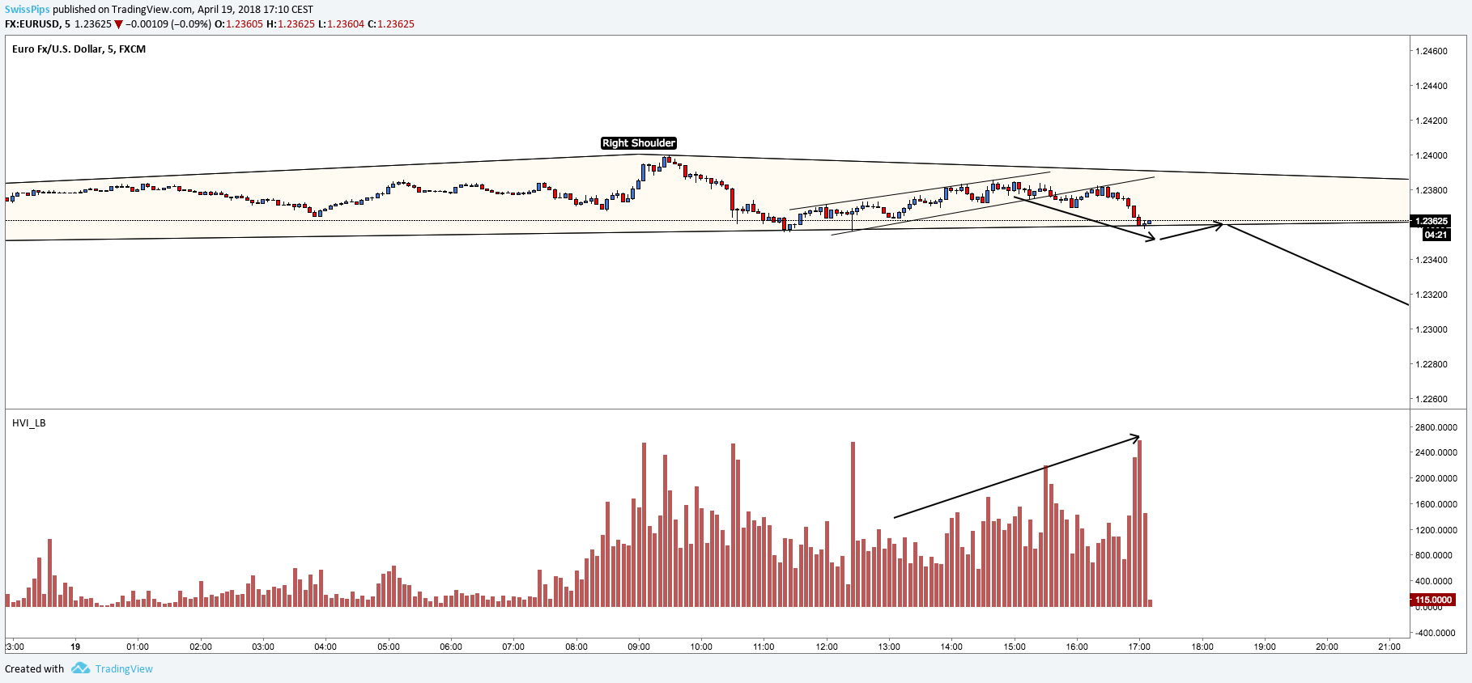Click the 2400.0000 volume axis label
This screenshot has height=683, width=1472.
[x=1436, y=452]
